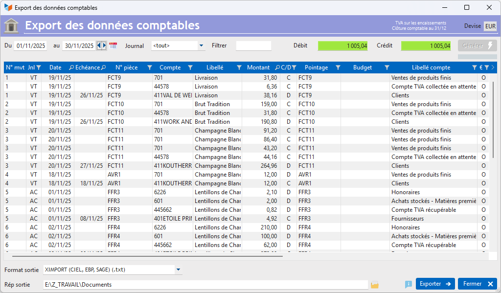Expand the Journal dropdown list

(201, 46)
